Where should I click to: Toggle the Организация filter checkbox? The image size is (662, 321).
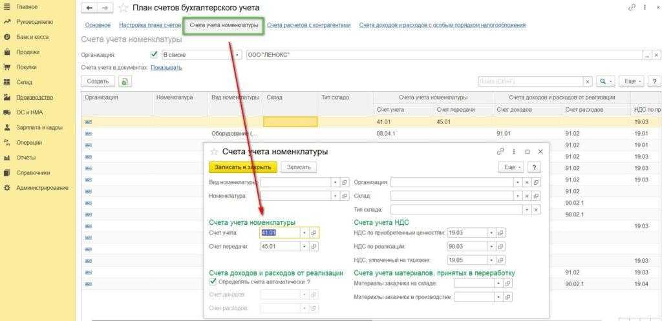point(154,55)
